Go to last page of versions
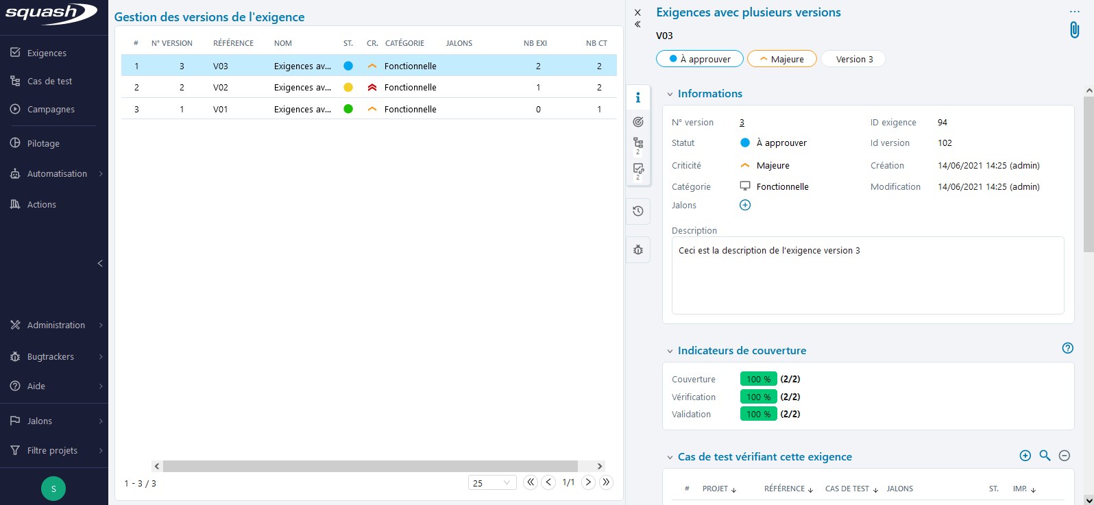 coord(606,482)
